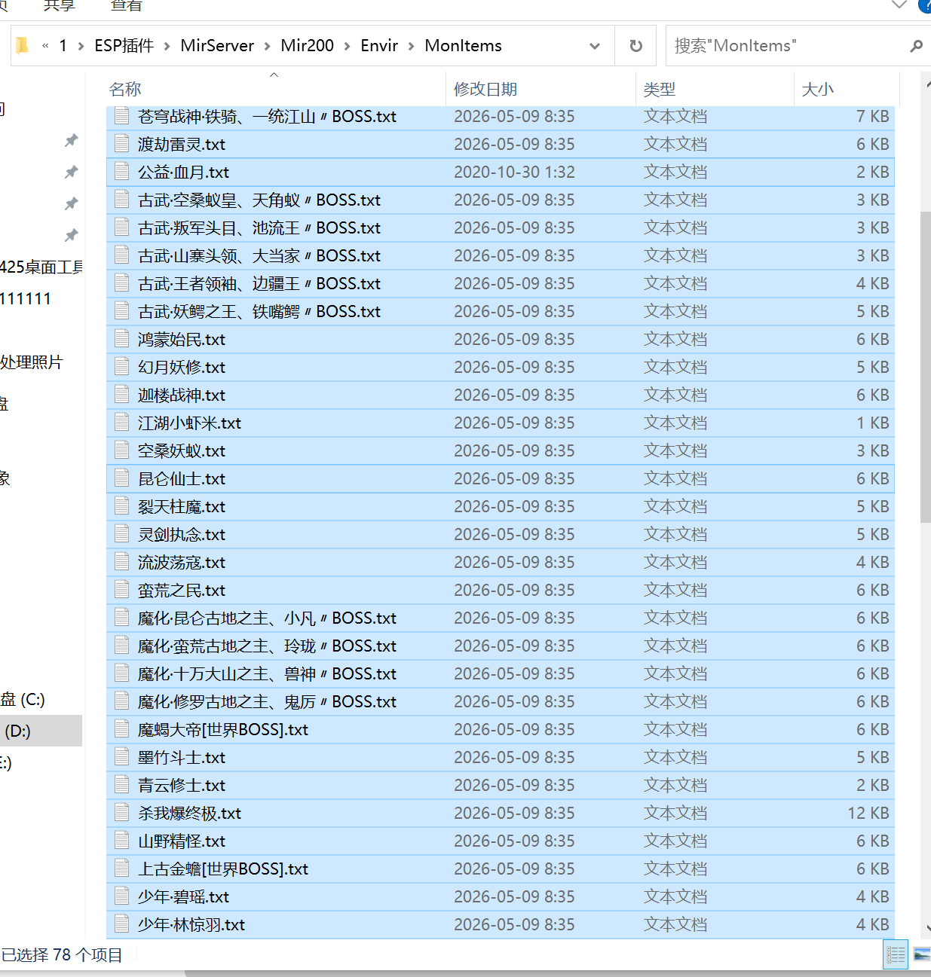Viewport: 931px width, 977px height.
Task: Click file icon of 杀我爆终极.txt
Action: click(x=121, y=812)
